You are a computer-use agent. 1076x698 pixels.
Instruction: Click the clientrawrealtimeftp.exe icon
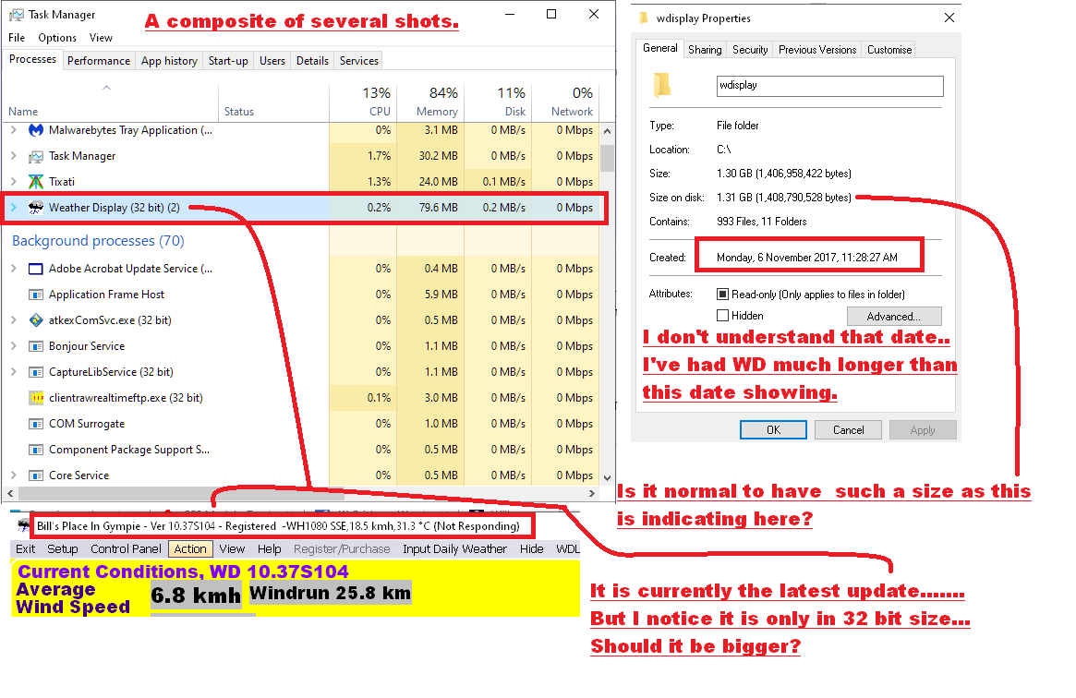pyautogui.click(x=36, y=398)
